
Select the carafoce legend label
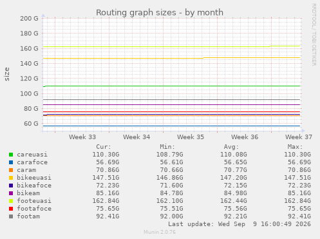(x=32, y=162)
